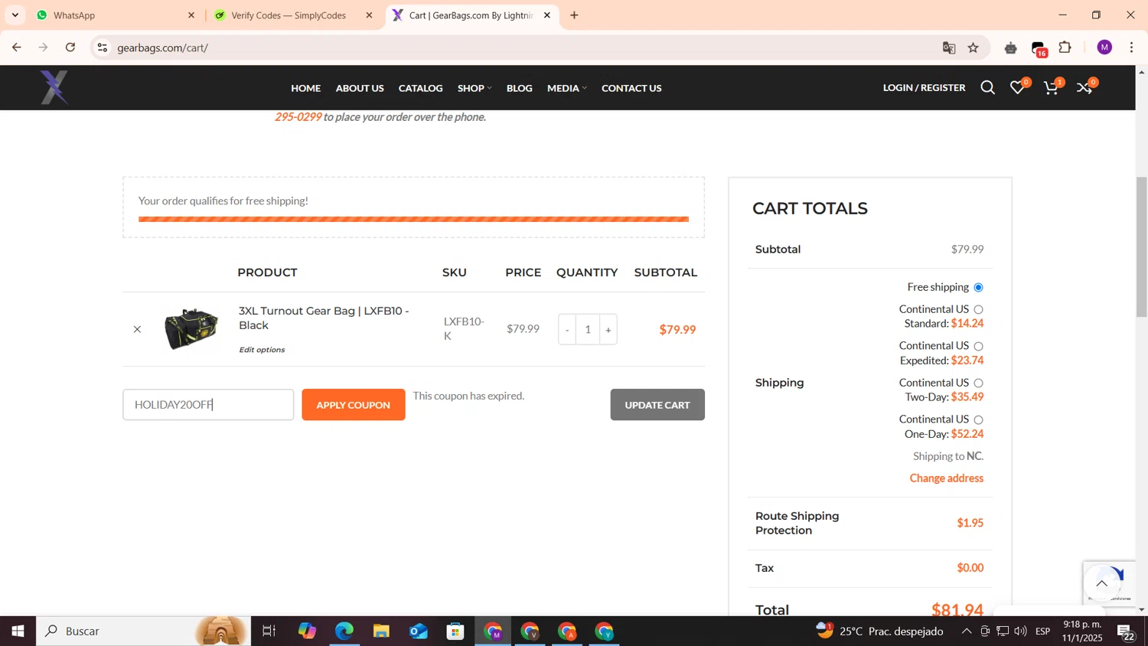
Task: Click the coupon code input field
Action: [208, 405]
